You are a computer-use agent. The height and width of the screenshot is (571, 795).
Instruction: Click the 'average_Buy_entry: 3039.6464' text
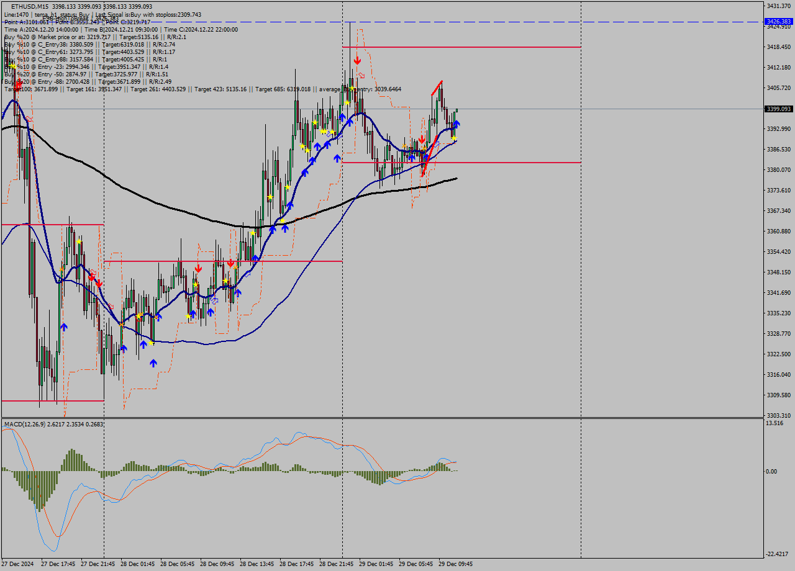[360, 89]
